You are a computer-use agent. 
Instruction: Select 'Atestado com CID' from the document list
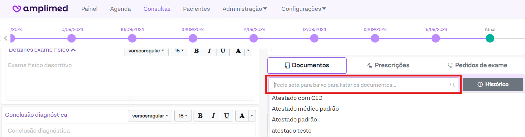(297, 98)
